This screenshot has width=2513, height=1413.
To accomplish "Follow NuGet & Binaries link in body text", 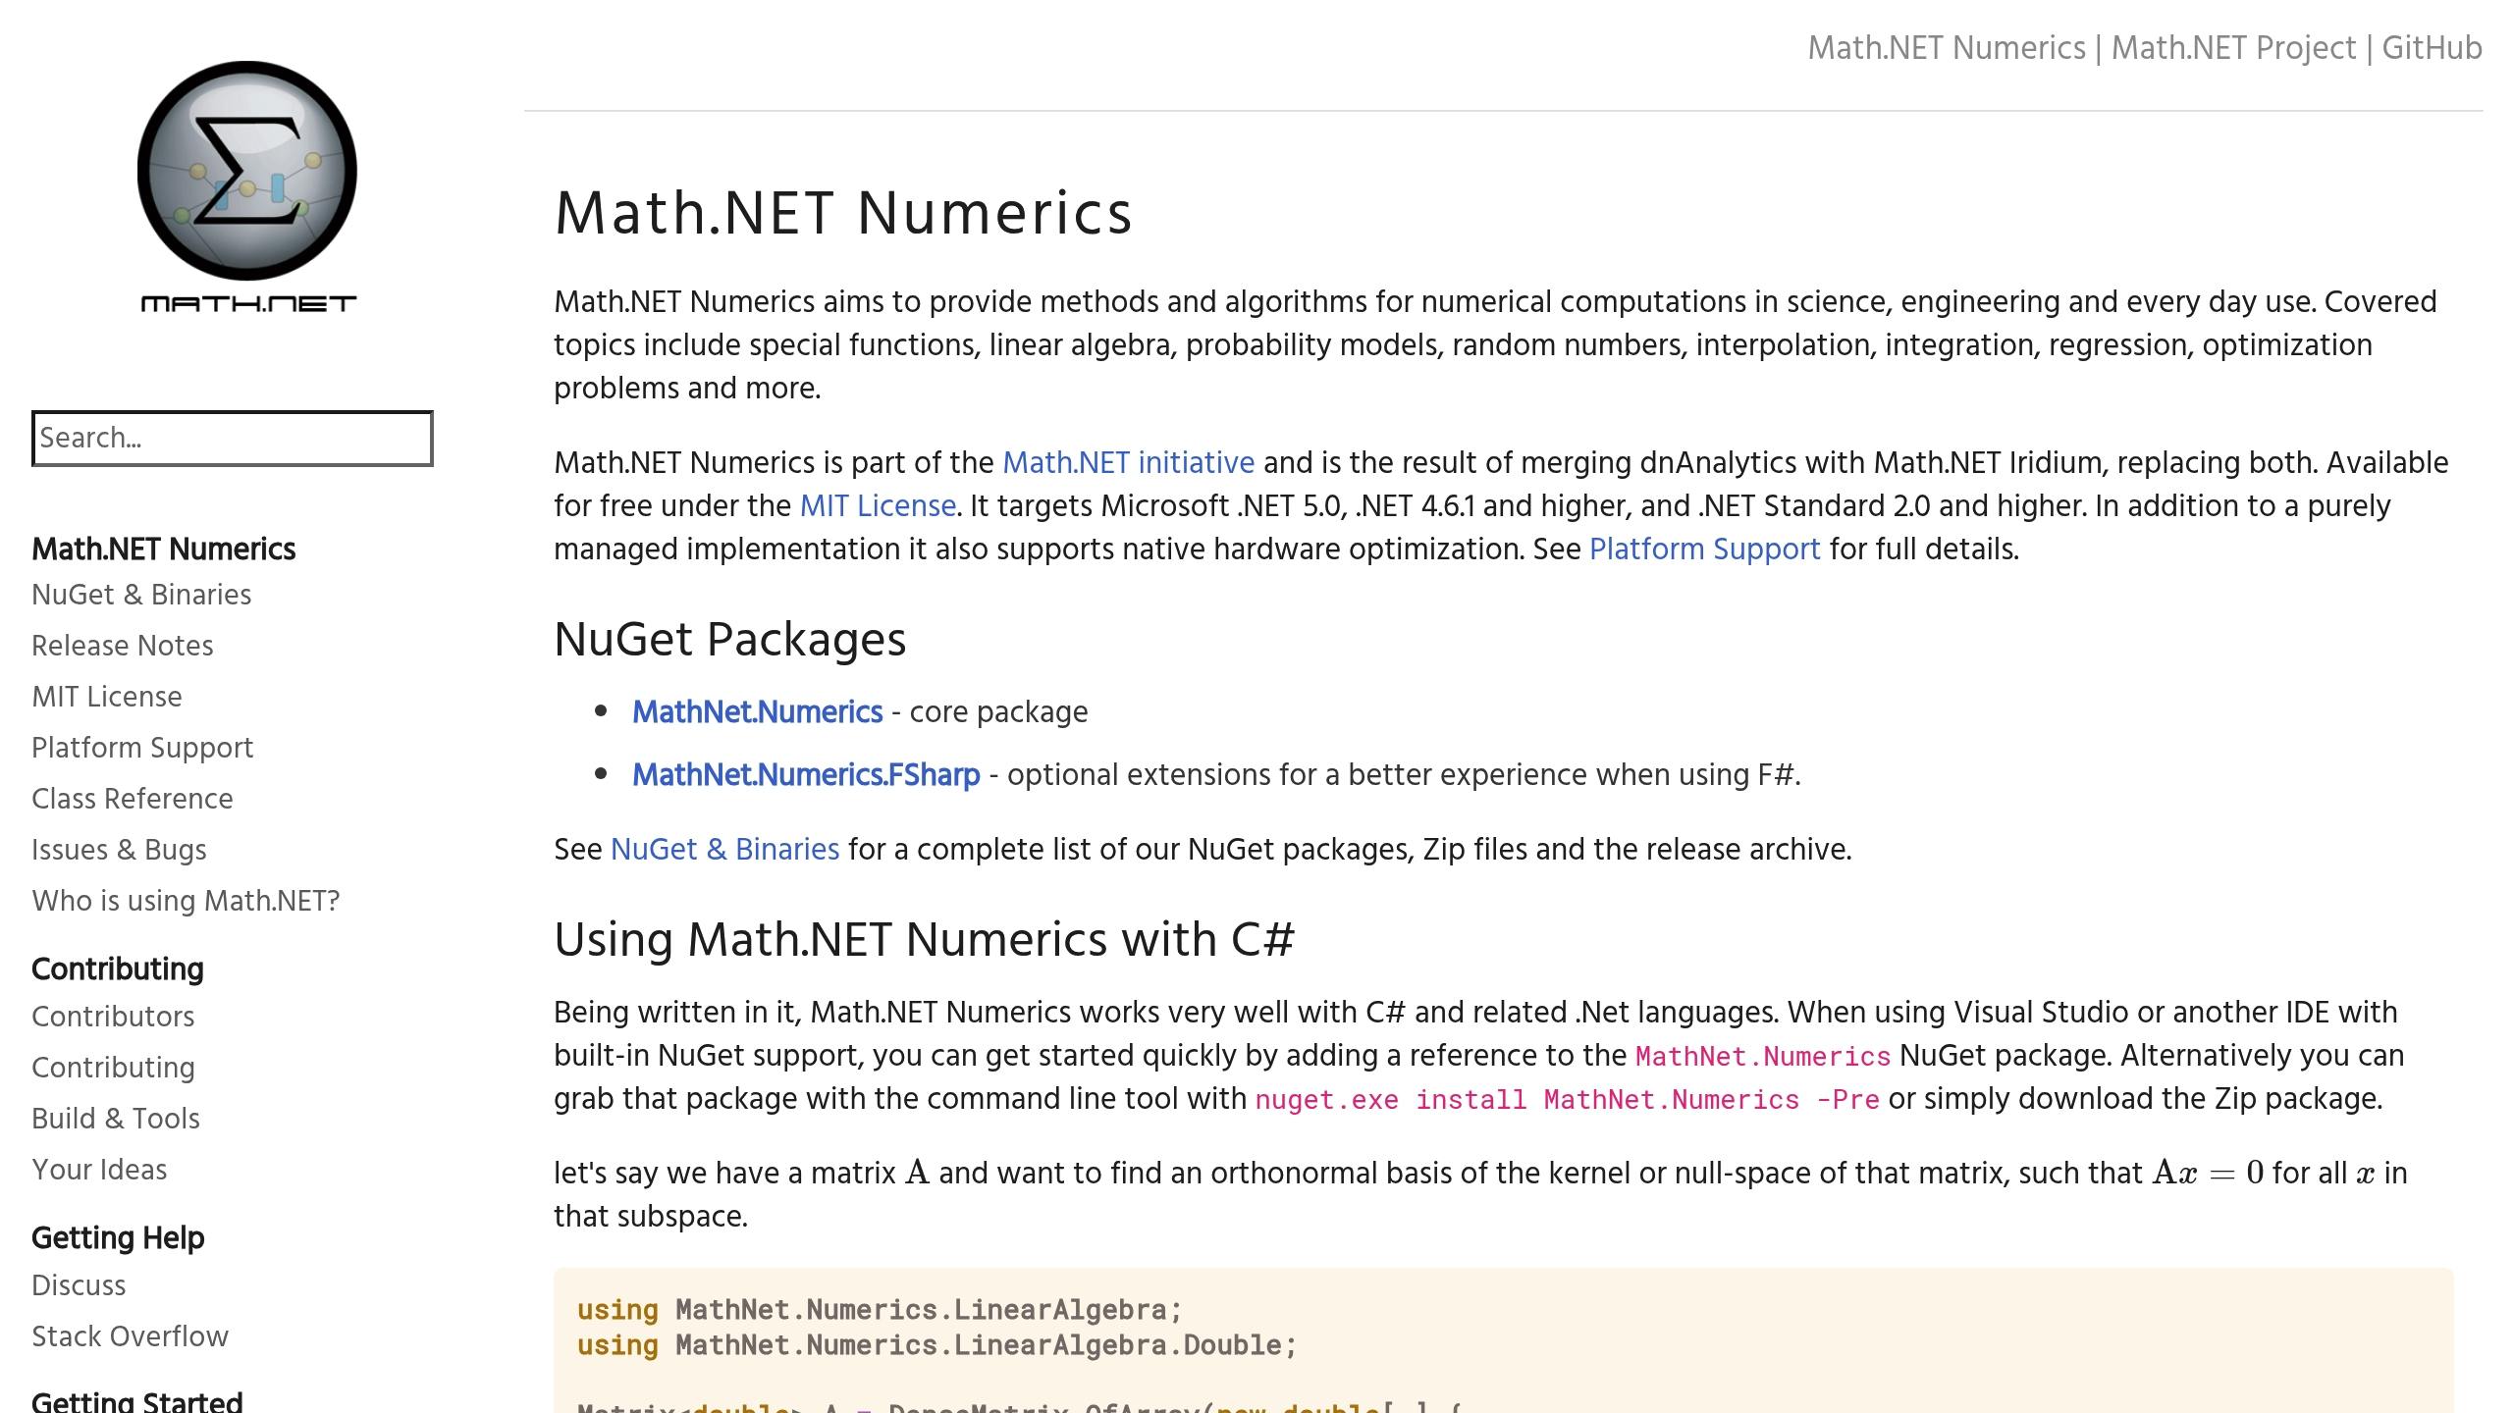I will [724, 849].
